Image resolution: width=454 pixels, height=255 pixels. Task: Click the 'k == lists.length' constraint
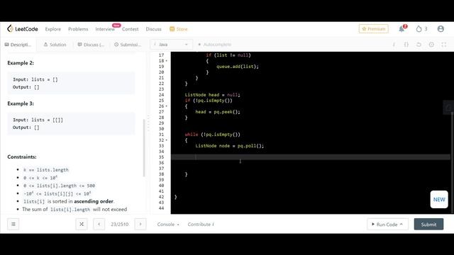46,170
